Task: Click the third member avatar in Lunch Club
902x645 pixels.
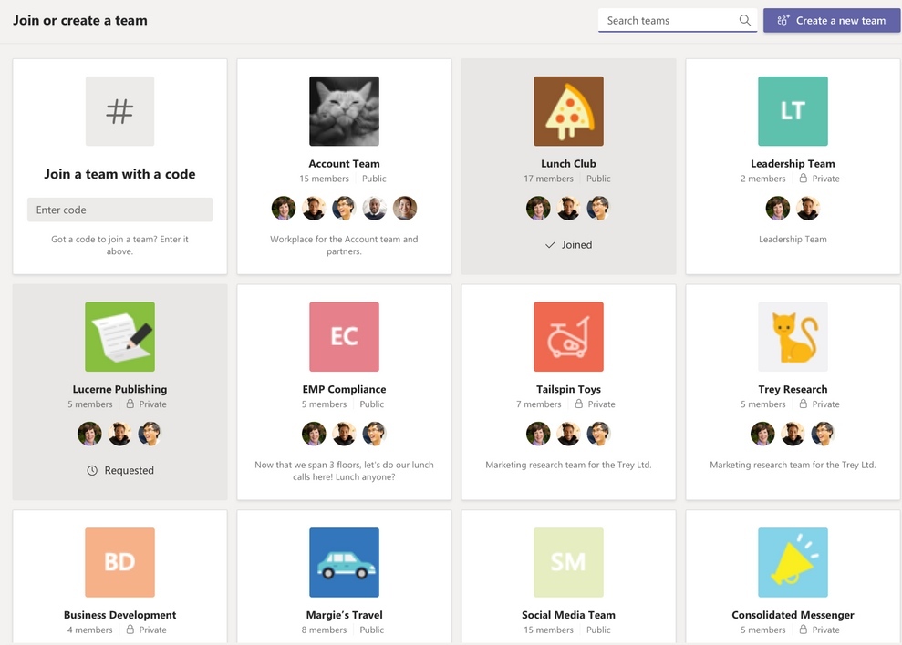Action: click(598, 208)
